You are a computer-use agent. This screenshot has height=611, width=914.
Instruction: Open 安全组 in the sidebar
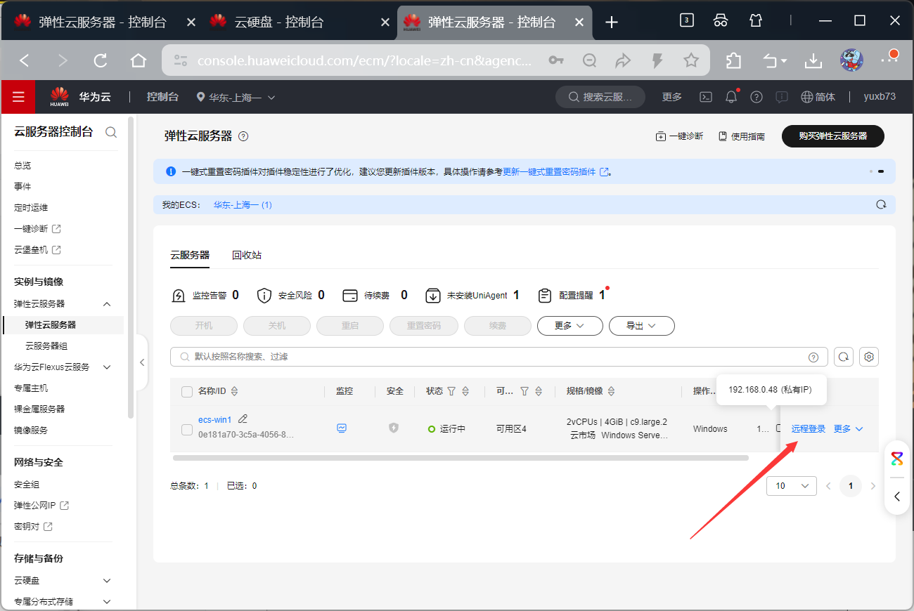click(x=27, y=485)
